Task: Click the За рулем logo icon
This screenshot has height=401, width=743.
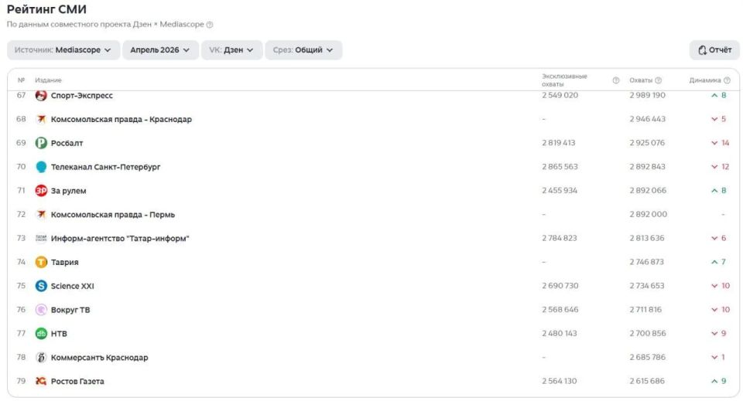Action: coord(41,191)
